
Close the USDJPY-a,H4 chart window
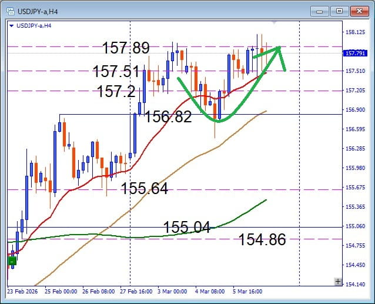(x=359, y=12)
